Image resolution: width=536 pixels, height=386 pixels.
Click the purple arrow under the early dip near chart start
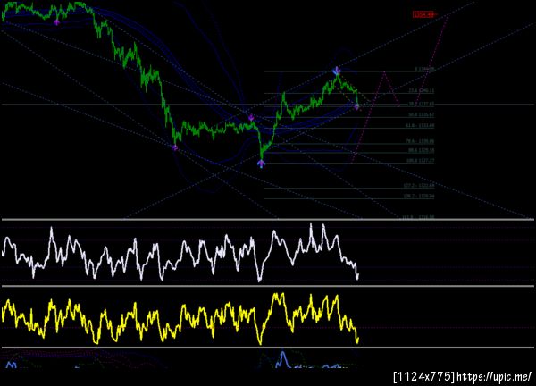click(x=56, y=22)
